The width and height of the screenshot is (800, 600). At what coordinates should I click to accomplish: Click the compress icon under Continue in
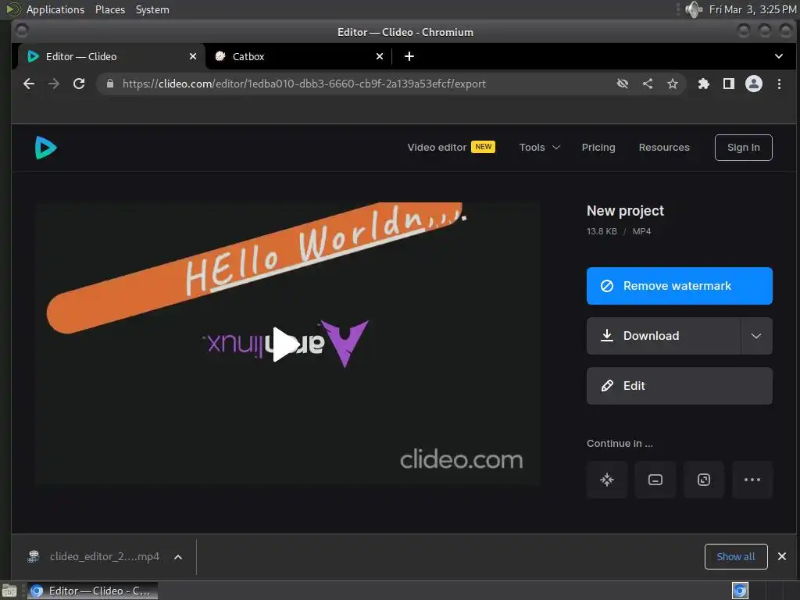tap(606, 480)
